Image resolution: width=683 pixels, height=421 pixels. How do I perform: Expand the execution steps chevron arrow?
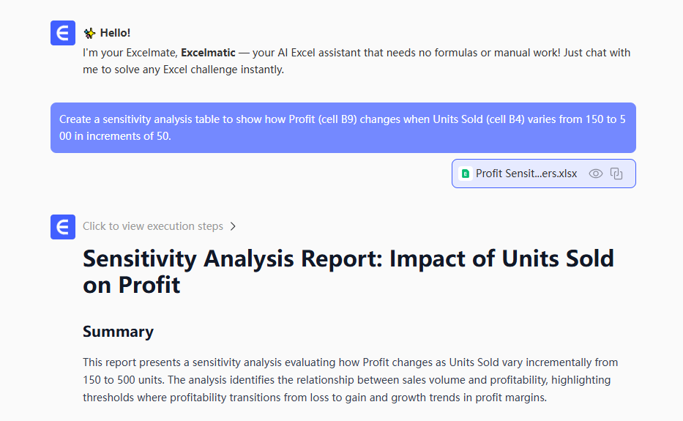[x=233, y=226]
